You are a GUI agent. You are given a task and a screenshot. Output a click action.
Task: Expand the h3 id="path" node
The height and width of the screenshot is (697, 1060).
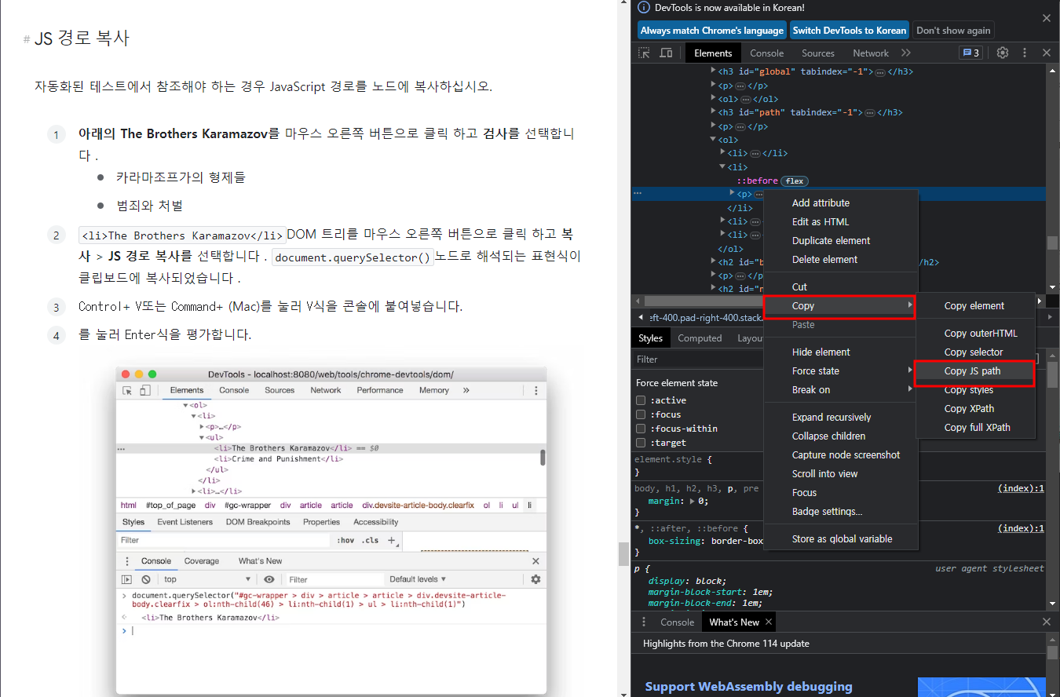714,112
